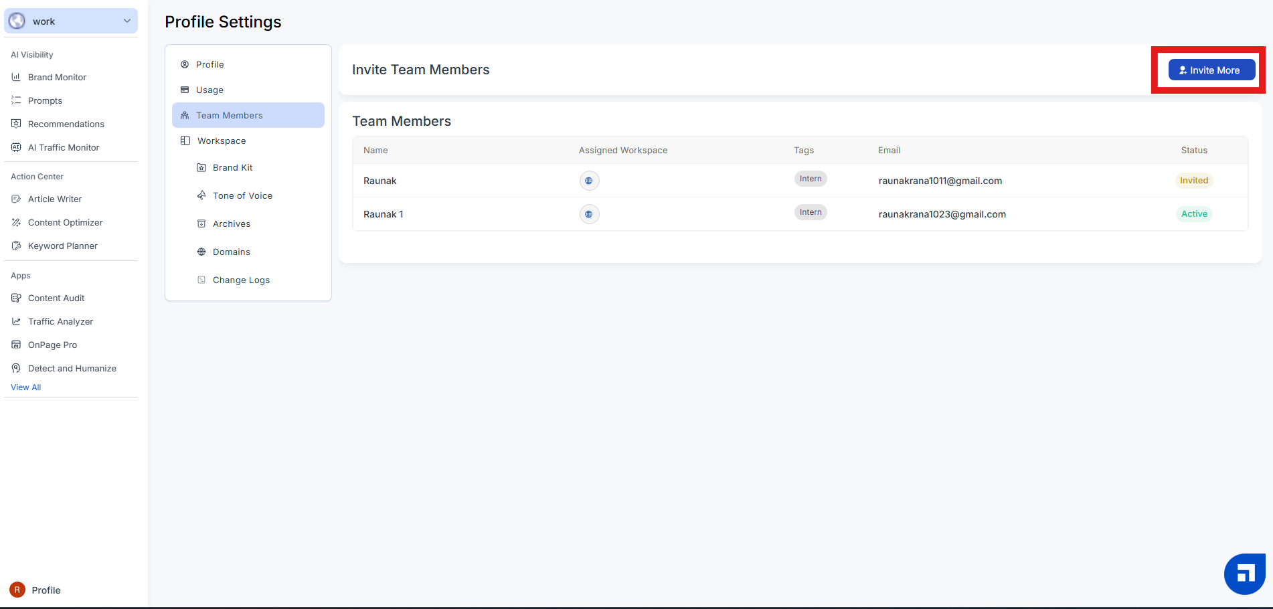Collapse the Workspace settings section
1273x609 pixels.
point(221,141)
